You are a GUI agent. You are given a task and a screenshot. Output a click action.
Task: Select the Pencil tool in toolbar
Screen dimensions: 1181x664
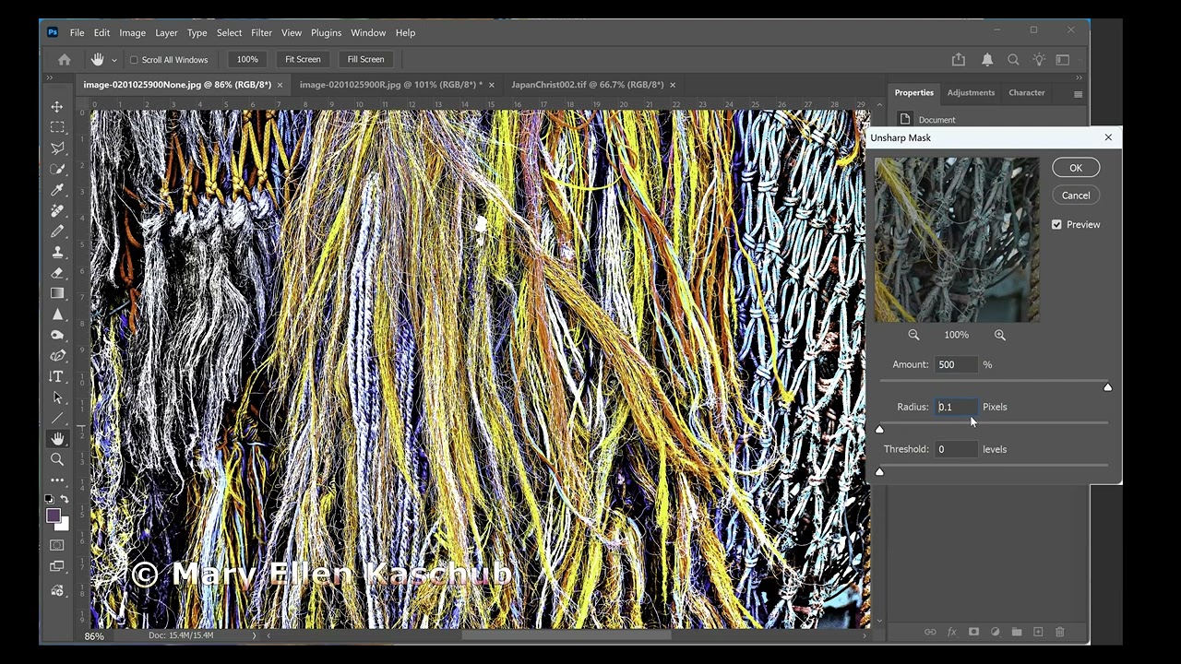tap(57, 231)
